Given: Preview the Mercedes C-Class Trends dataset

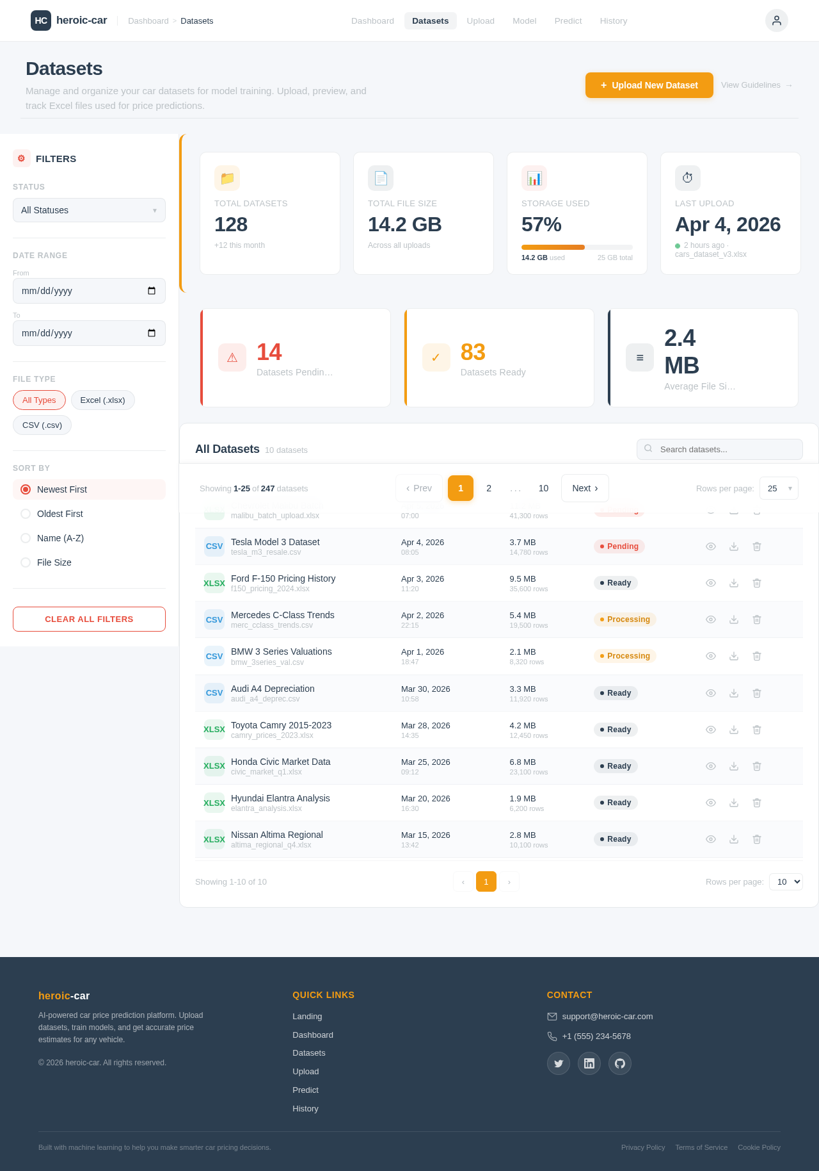Looking at the screenshot, I should point(711,619).
